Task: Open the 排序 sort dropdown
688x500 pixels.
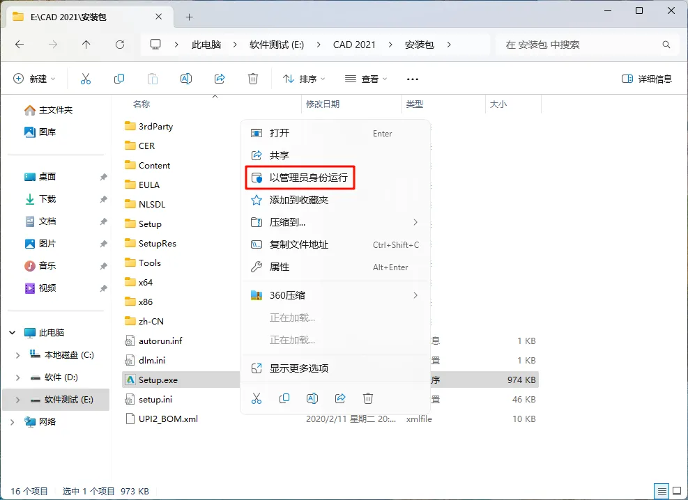Action: [304, 79]
